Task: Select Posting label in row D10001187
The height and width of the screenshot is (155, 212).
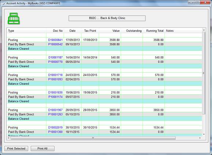Action: click(13, 57)
